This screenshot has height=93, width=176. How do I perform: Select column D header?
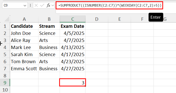click(x=97, y=19)
